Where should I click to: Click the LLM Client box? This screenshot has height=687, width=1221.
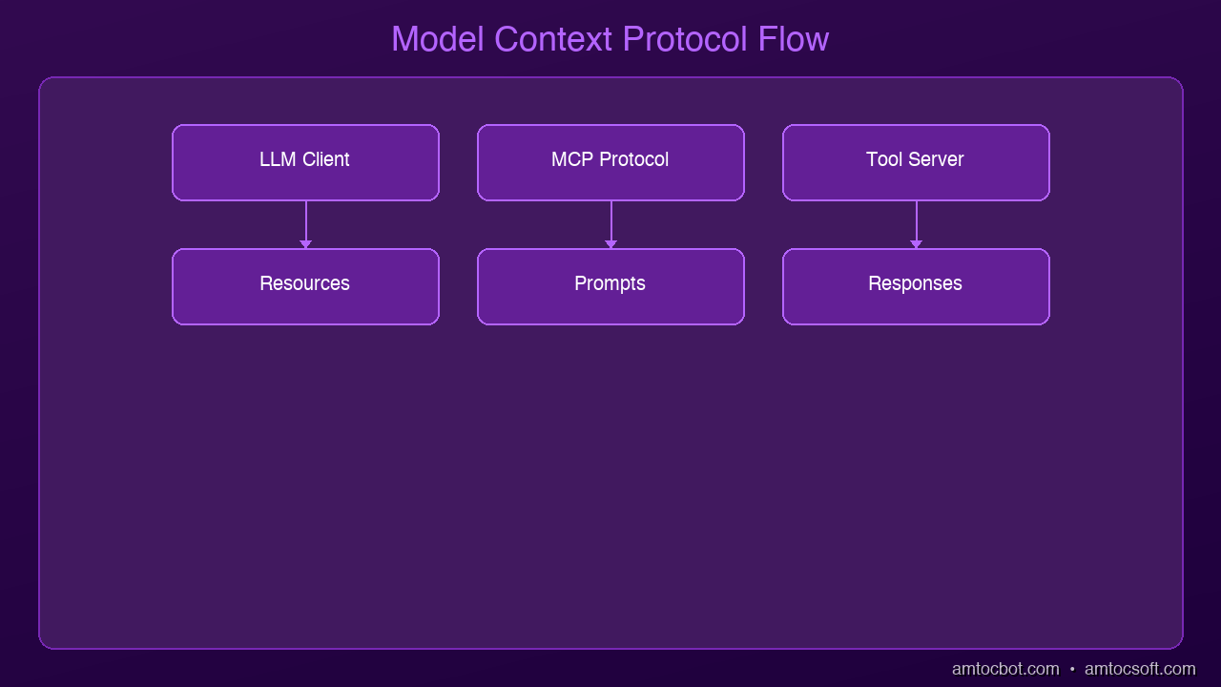coord(305,162)
